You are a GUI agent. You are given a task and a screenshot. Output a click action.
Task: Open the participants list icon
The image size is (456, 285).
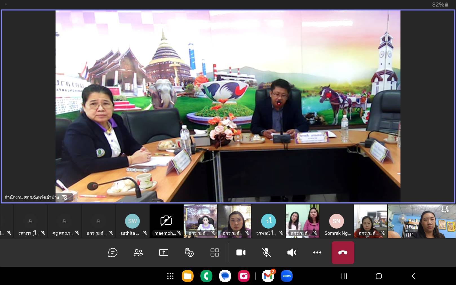[x=138, y=253]
